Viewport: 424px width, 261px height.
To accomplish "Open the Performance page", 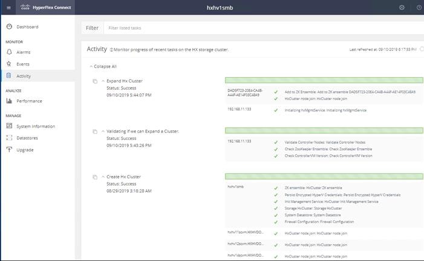I will click(29, 101).
